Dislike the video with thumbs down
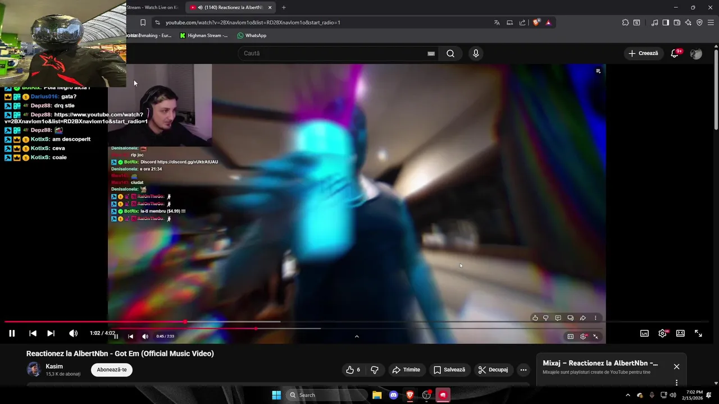The width and height of the screenshot is (719, 404). click(375, 370)
